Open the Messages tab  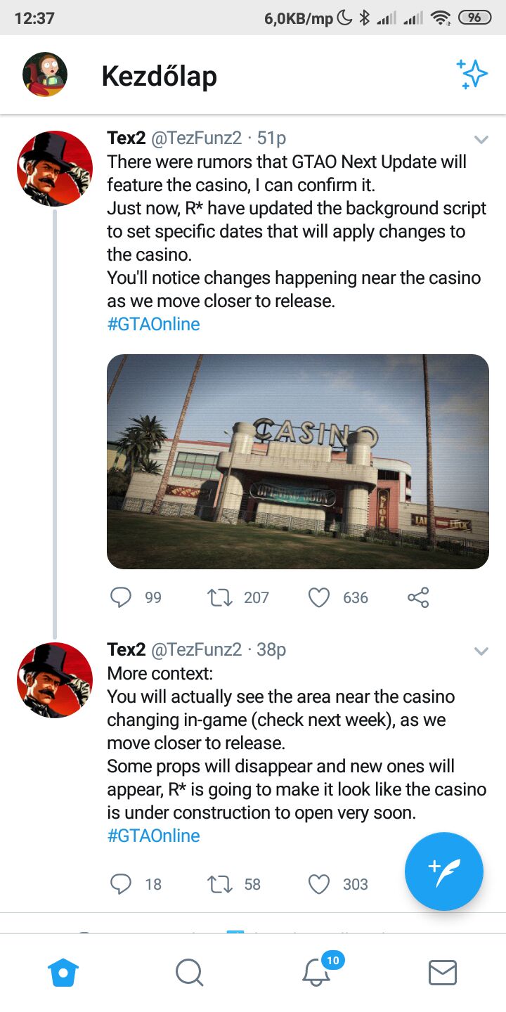pyautogui.click(x=443, y=973)
